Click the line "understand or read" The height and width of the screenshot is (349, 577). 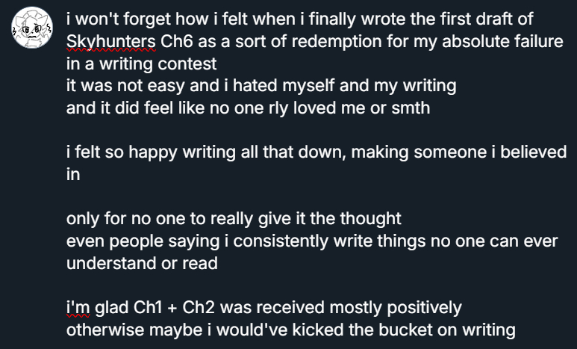[x=141, y=263]
